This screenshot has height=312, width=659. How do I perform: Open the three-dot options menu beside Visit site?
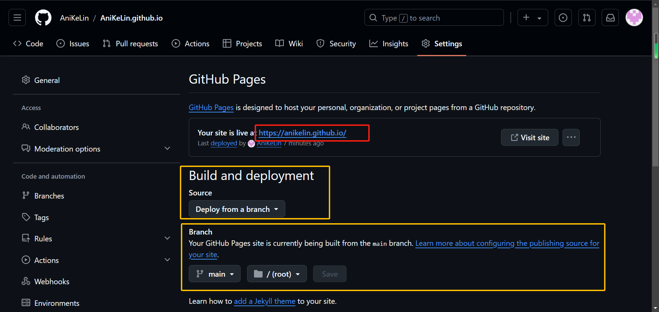pyautogui.click(x=571, y=137)
